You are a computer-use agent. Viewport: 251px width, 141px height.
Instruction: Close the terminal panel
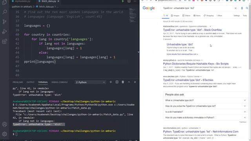click(135, 82)
